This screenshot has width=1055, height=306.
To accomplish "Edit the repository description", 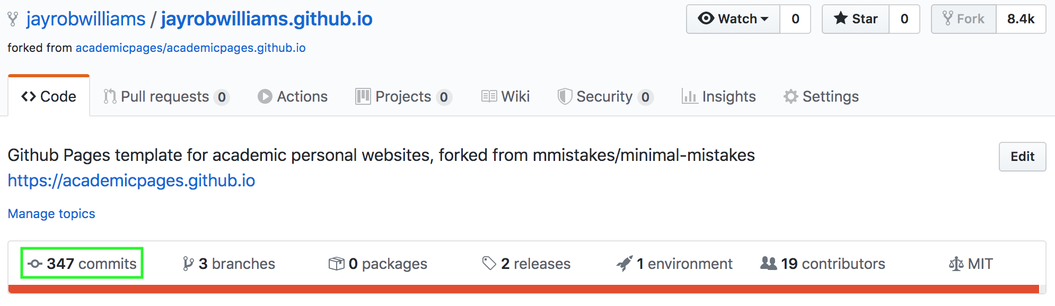I will click(1022, 156).
